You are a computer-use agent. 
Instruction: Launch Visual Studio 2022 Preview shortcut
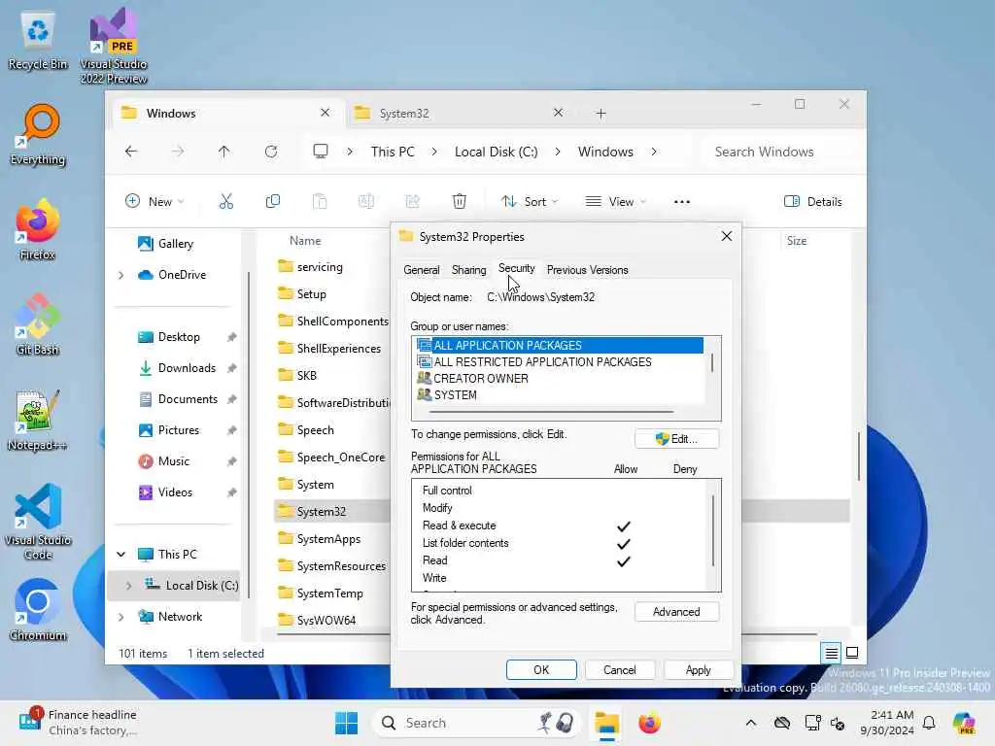coord(113,46)
